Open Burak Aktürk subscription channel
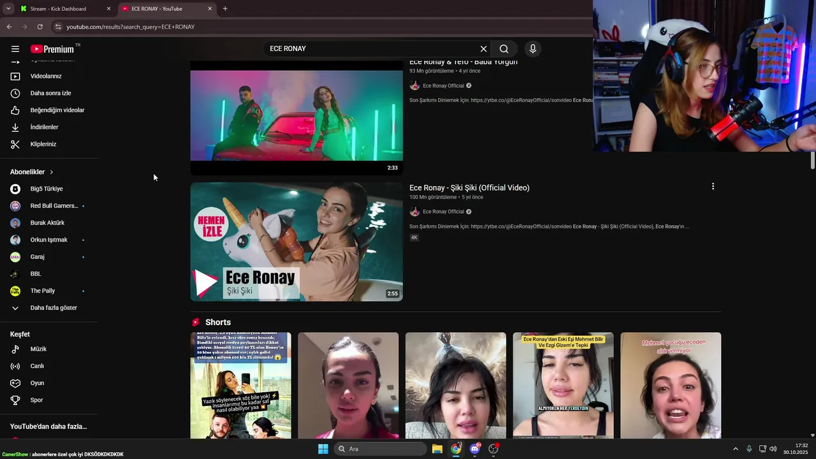Viewport: 816px width, 459px height. click(x=48, y=223)
